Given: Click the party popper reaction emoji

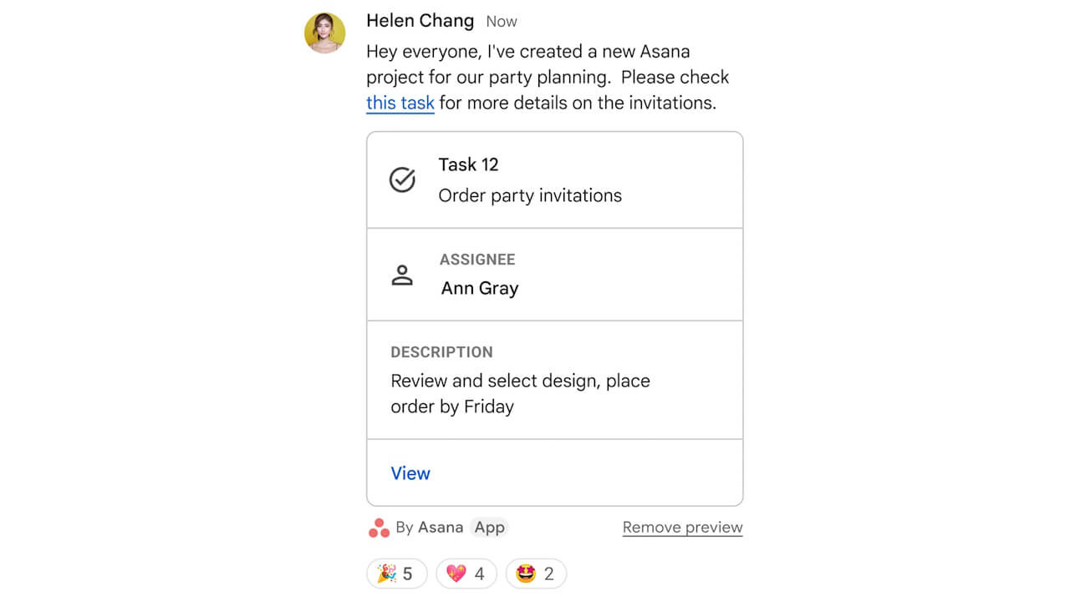Looking at the screenshot, I should click(396, 573).
